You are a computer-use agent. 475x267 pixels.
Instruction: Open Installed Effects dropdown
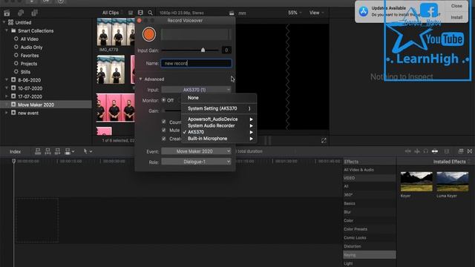(451, 162)
